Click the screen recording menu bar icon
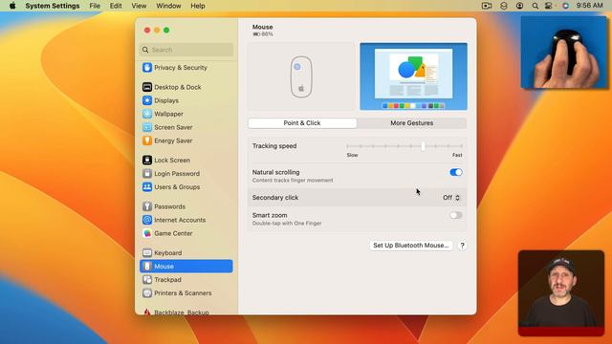 tap(487, 6)
